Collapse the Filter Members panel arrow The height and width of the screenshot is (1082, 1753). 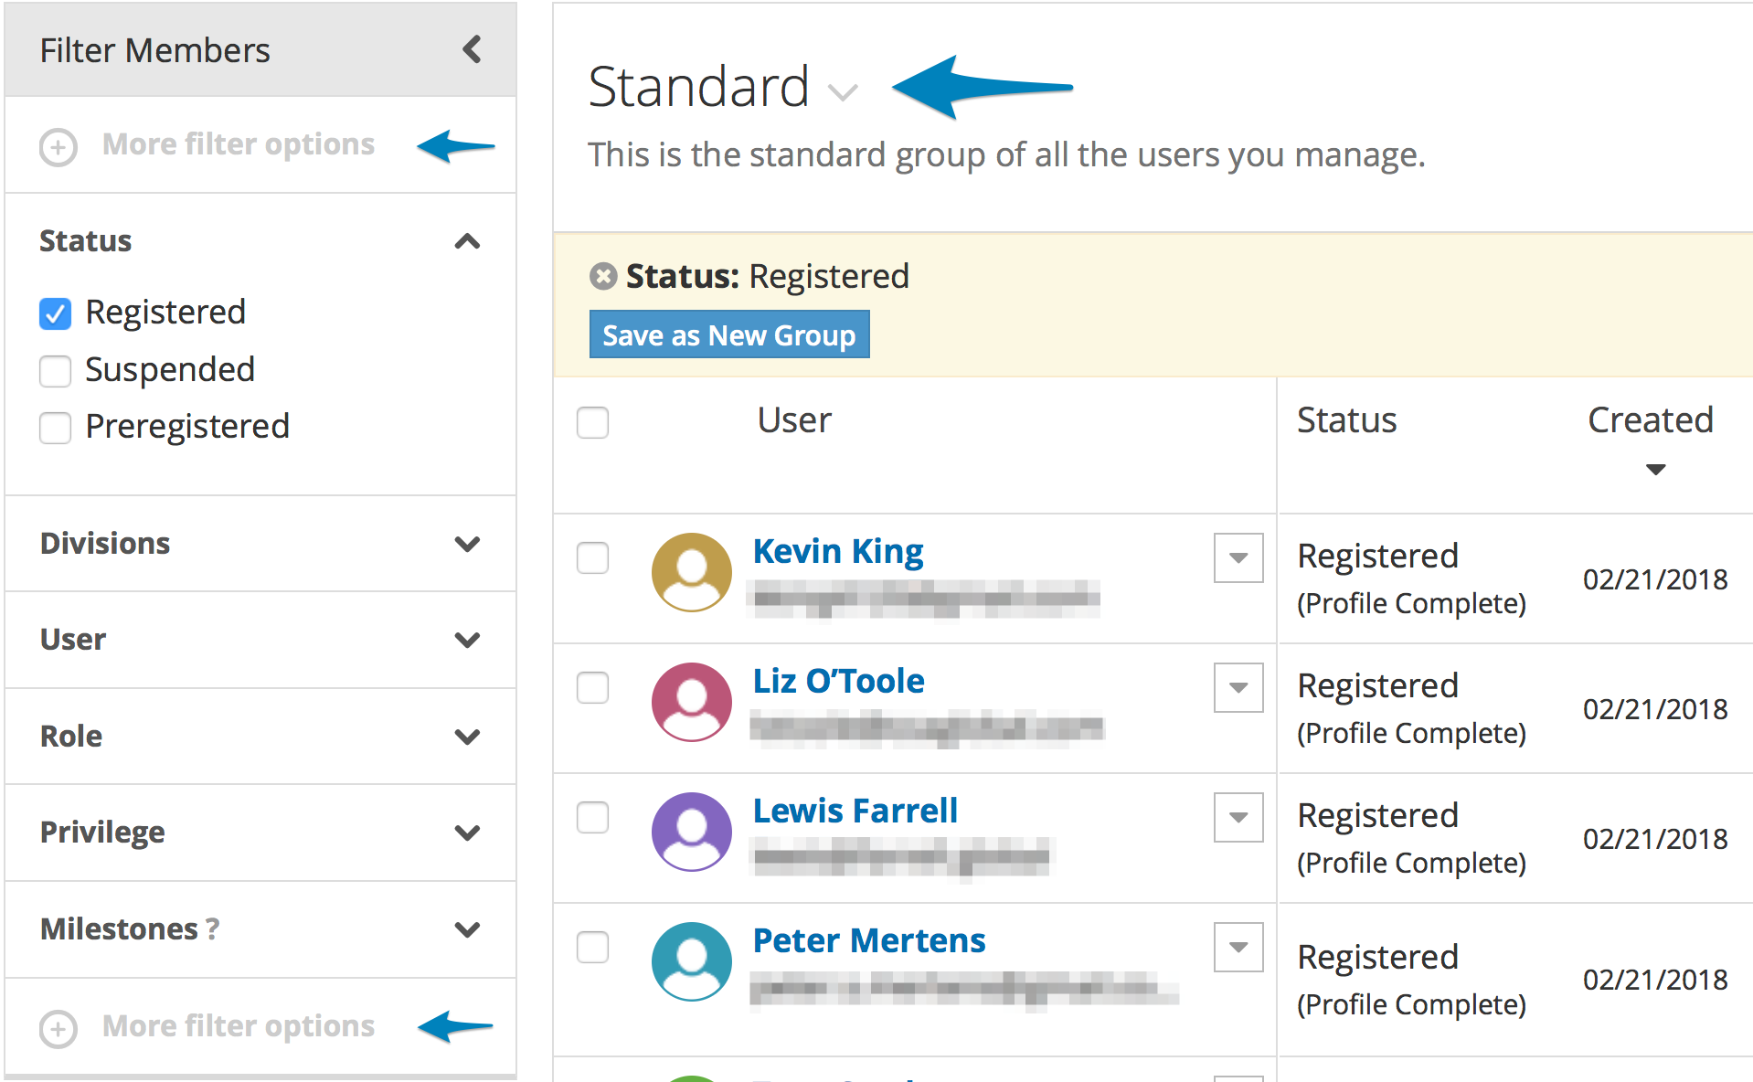tap(472, 49)
